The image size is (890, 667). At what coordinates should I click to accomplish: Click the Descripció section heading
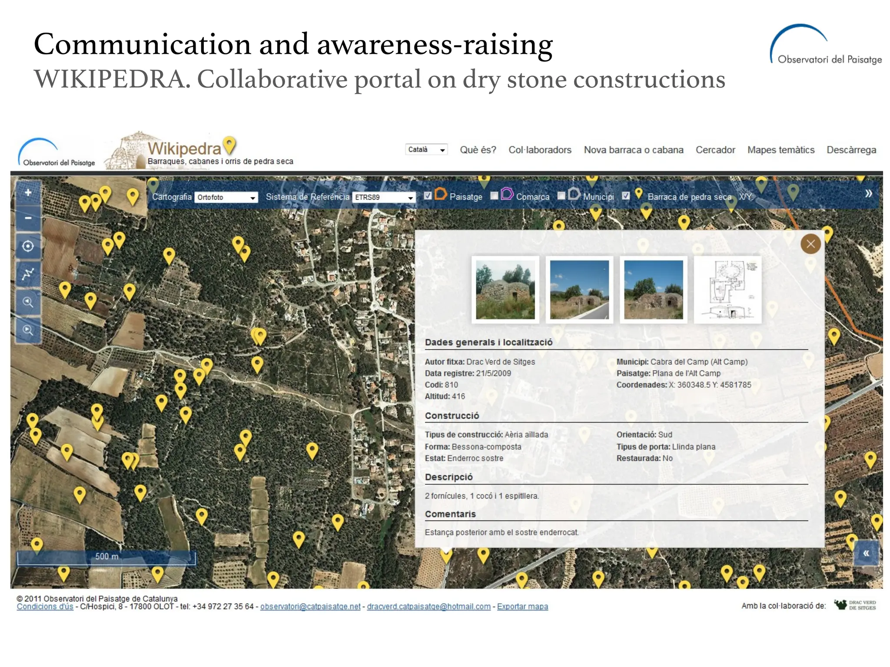448,477
